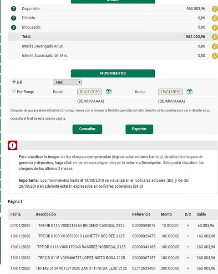
Task: Click the gold coin icon on Total row
Action: tap(215, 37)
